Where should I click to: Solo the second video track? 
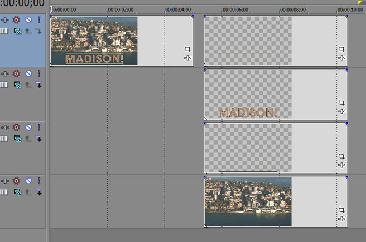tap(39, 73)
